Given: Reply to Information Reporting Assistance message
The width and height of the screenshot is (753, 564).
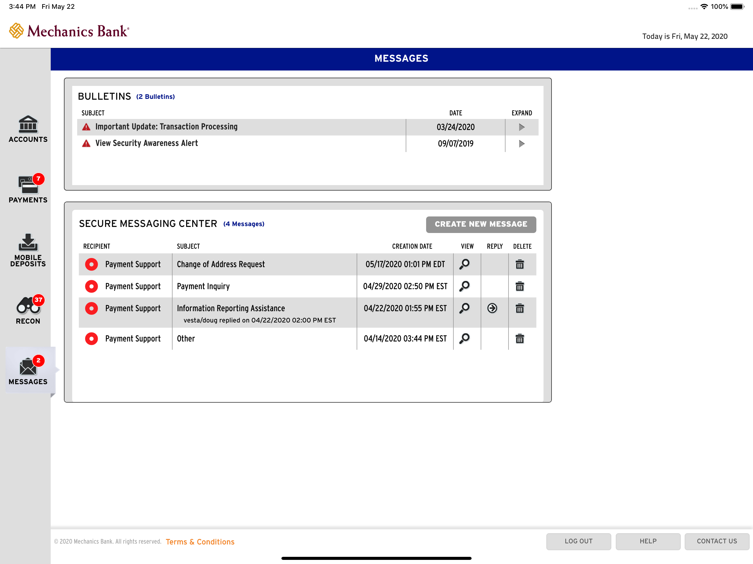Looking at the screenshot, I should (492, 308).
